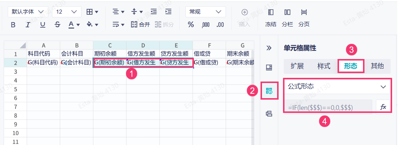Image resolution: width=398 pixels, height=145 pixels.
Task: Open text wrap options
Action: click(x=119, y=25)
